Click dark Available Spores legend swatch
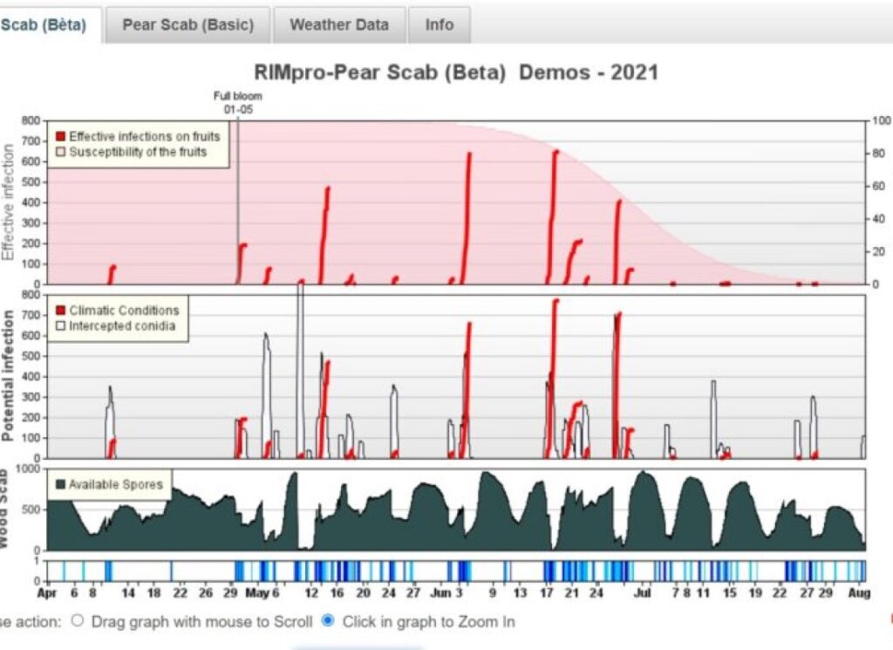Screen dimensions: 893x650 (60, 485)
